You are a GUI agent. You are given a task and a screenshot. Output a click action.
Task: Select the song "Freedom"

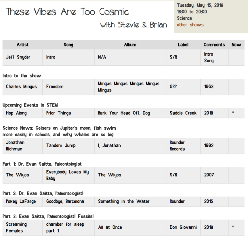[55, 86]
